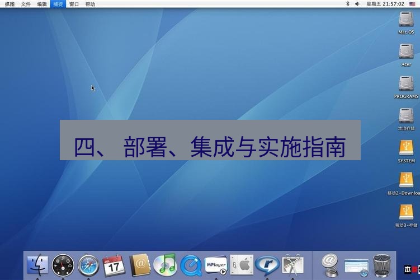The height and width of the screenshot is (280, 420).
Task: Click the clock showing 星期五 21:57:02
Action: pyautogui.click(x=385, y=4)
